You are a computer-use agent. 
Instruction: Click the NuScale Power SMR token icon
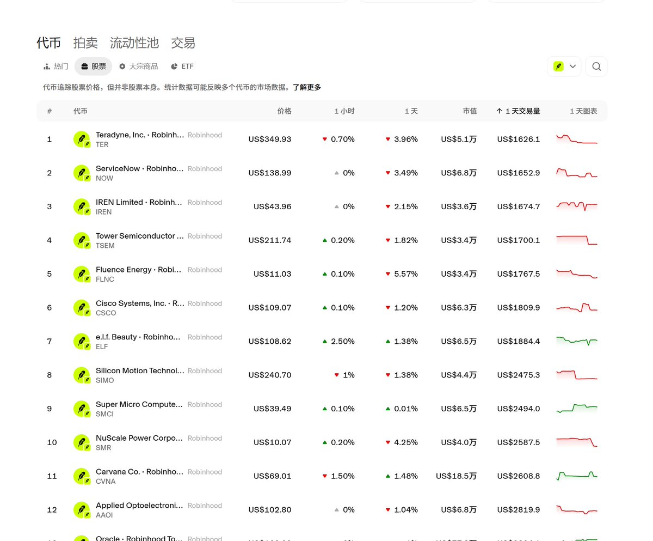82,442
